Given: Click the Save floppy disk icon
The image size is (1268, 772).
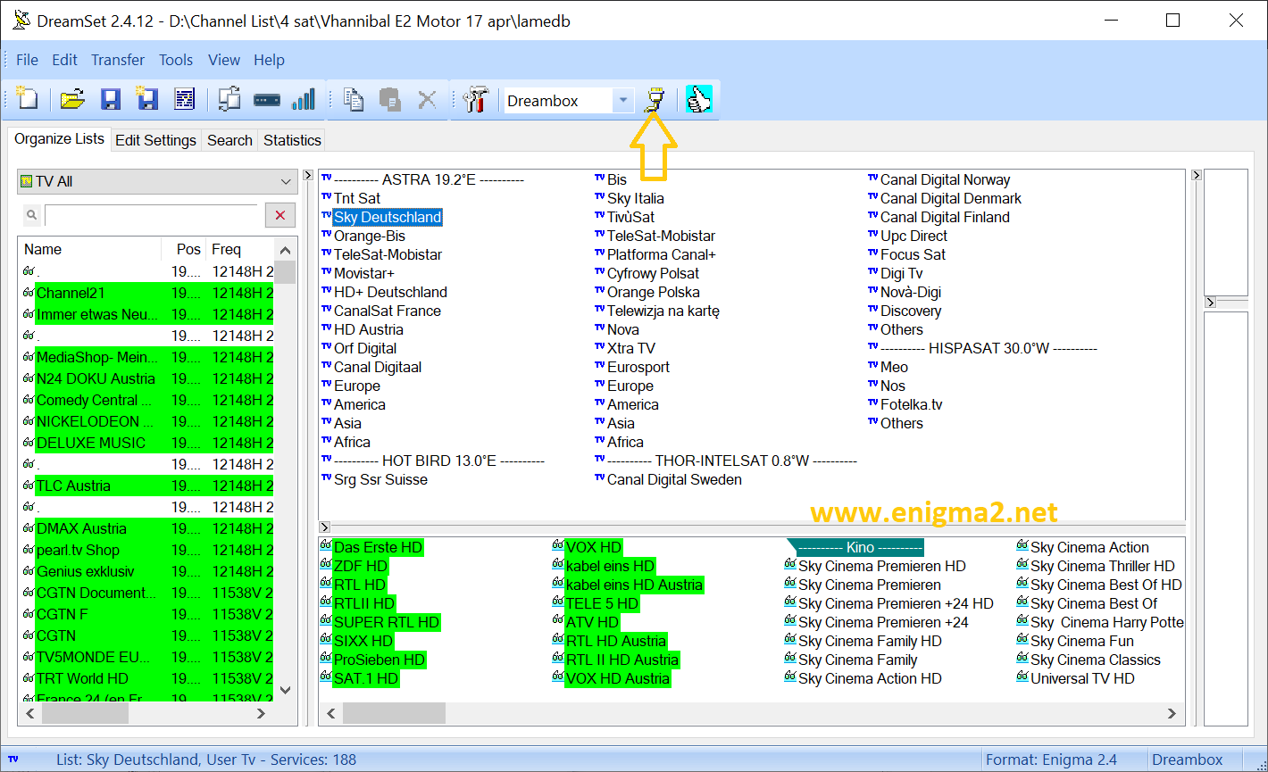Looking at the screenshot, I should pos(110,100).
